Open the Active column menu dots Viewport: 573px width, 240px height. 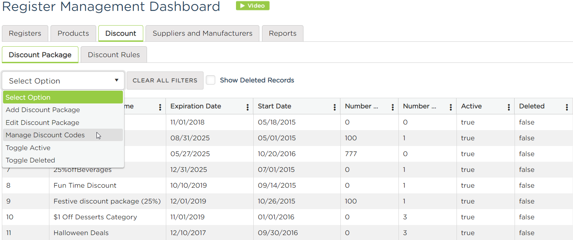coord(509,107)
